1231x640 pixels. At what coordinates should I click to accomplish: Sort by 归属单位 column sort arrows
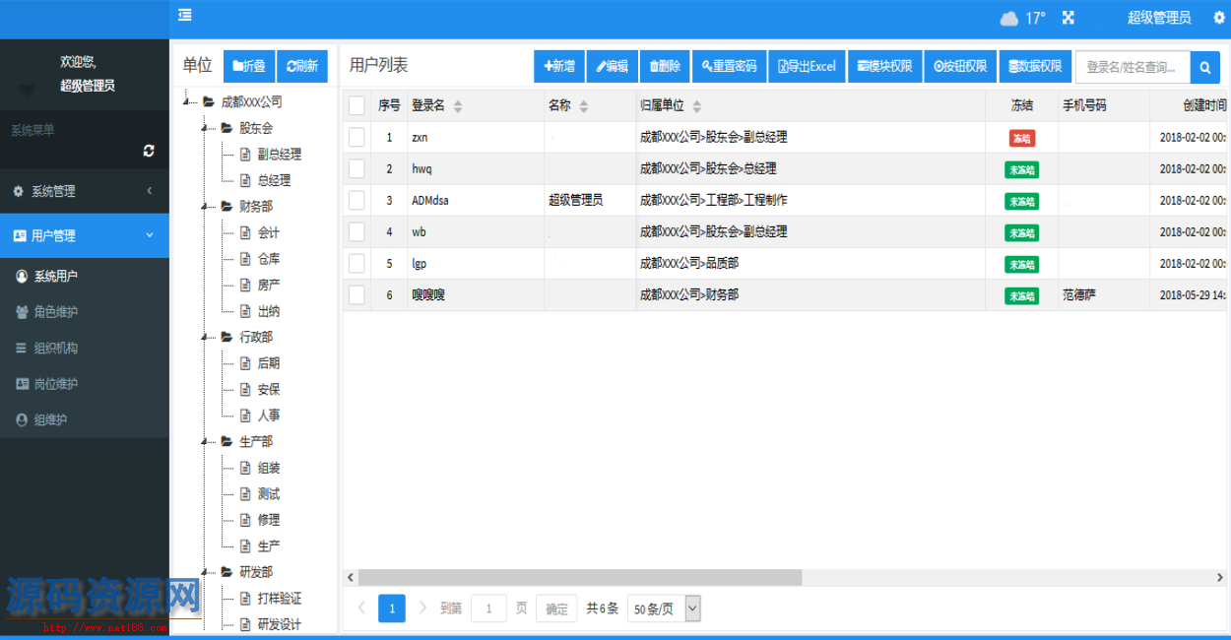(x=697, y=106)
